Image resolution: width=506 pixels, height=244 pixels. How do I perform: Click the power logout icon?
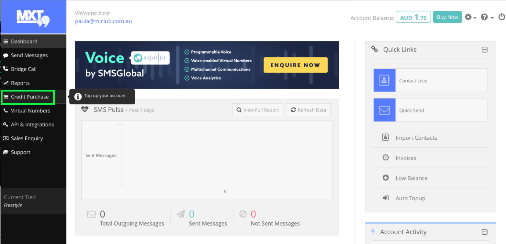[502, 17]
